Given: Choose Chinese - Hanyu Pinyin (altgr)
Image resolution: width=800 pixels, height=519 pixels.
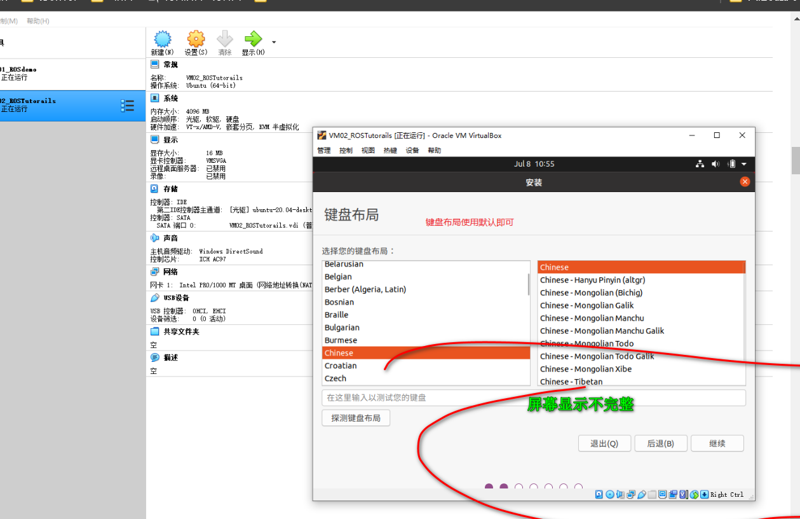Looking at the screenshot, I should [641, 280].
